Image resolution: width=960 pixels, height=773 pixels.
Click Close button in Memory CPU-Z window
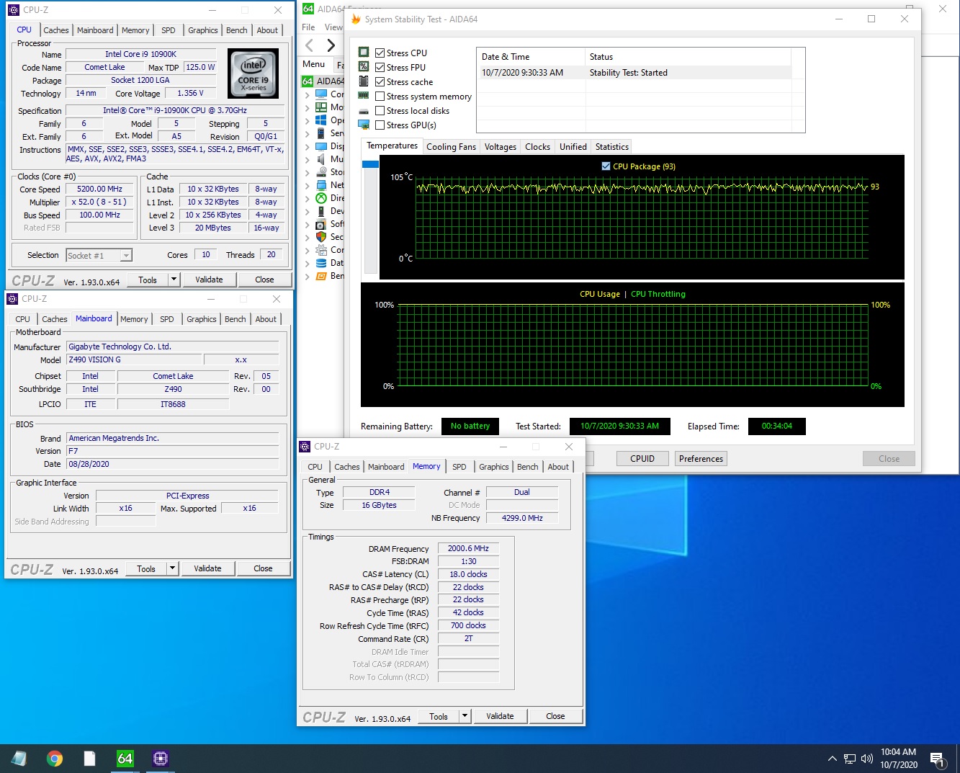555,716
